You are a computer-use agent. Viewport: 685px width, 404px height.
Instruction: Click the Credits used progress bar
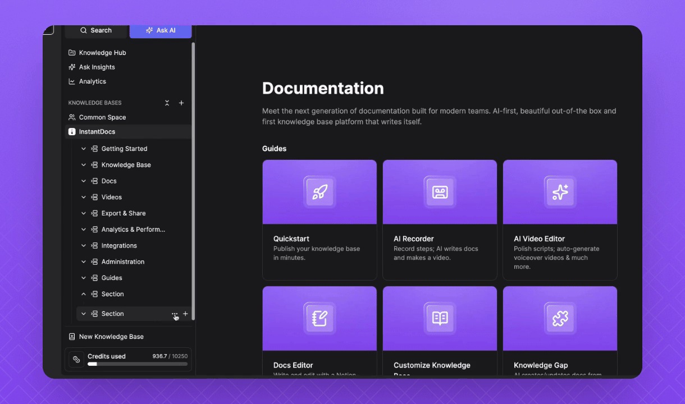tap(138, 364)
